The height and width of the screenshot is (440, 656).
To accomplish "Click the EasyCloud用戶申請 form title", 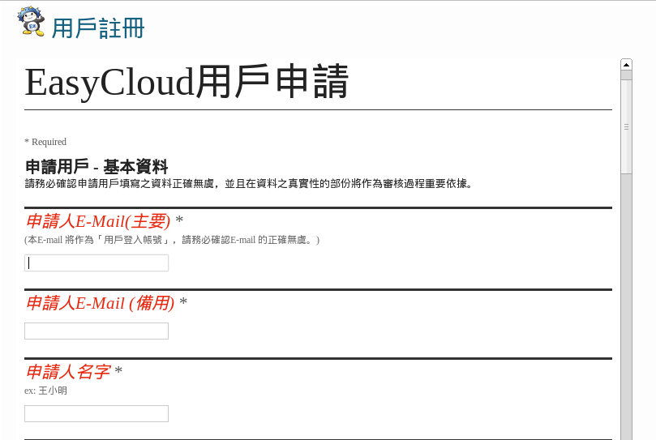I will click(x=187, y=82).
